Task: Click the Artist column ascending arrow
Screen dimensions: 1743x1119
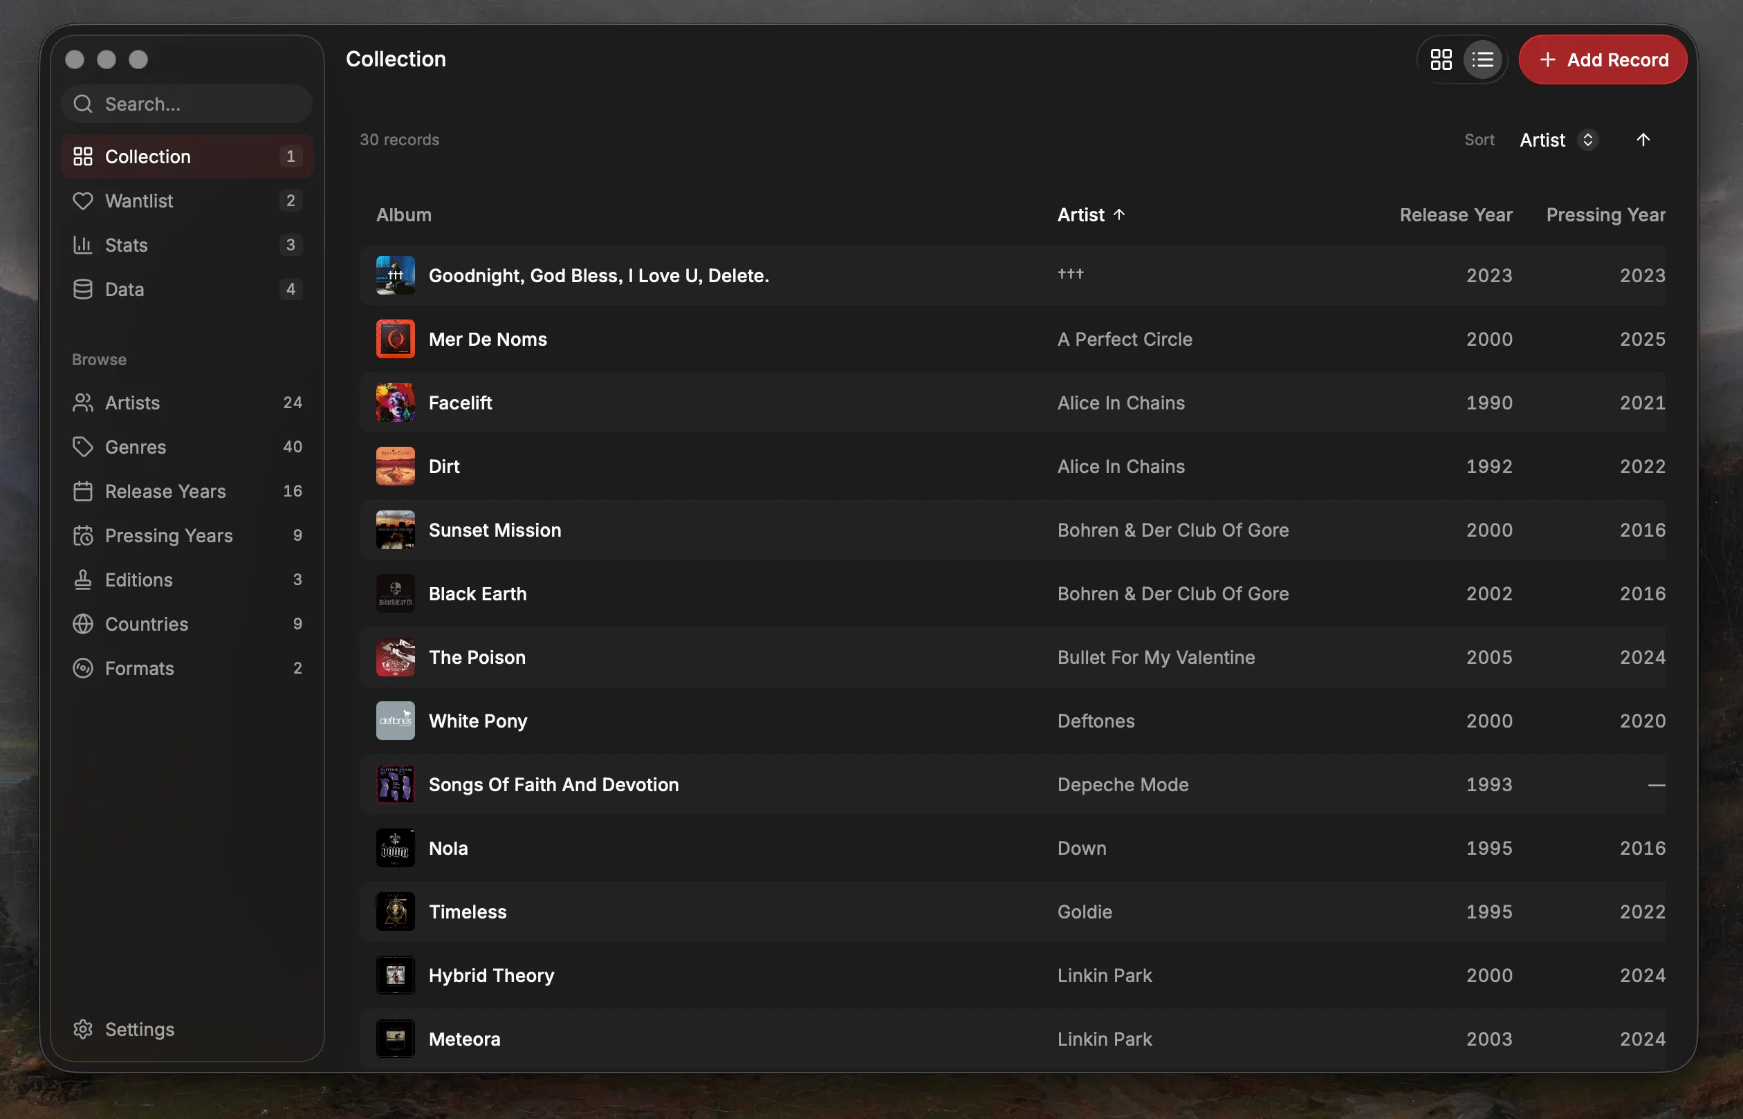Action: click(1119, 214)
